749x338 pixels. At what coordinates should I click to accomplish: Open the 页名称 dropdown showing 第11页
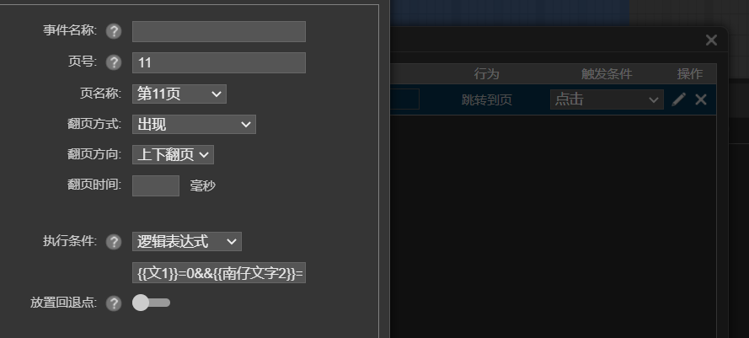[179, 94]
